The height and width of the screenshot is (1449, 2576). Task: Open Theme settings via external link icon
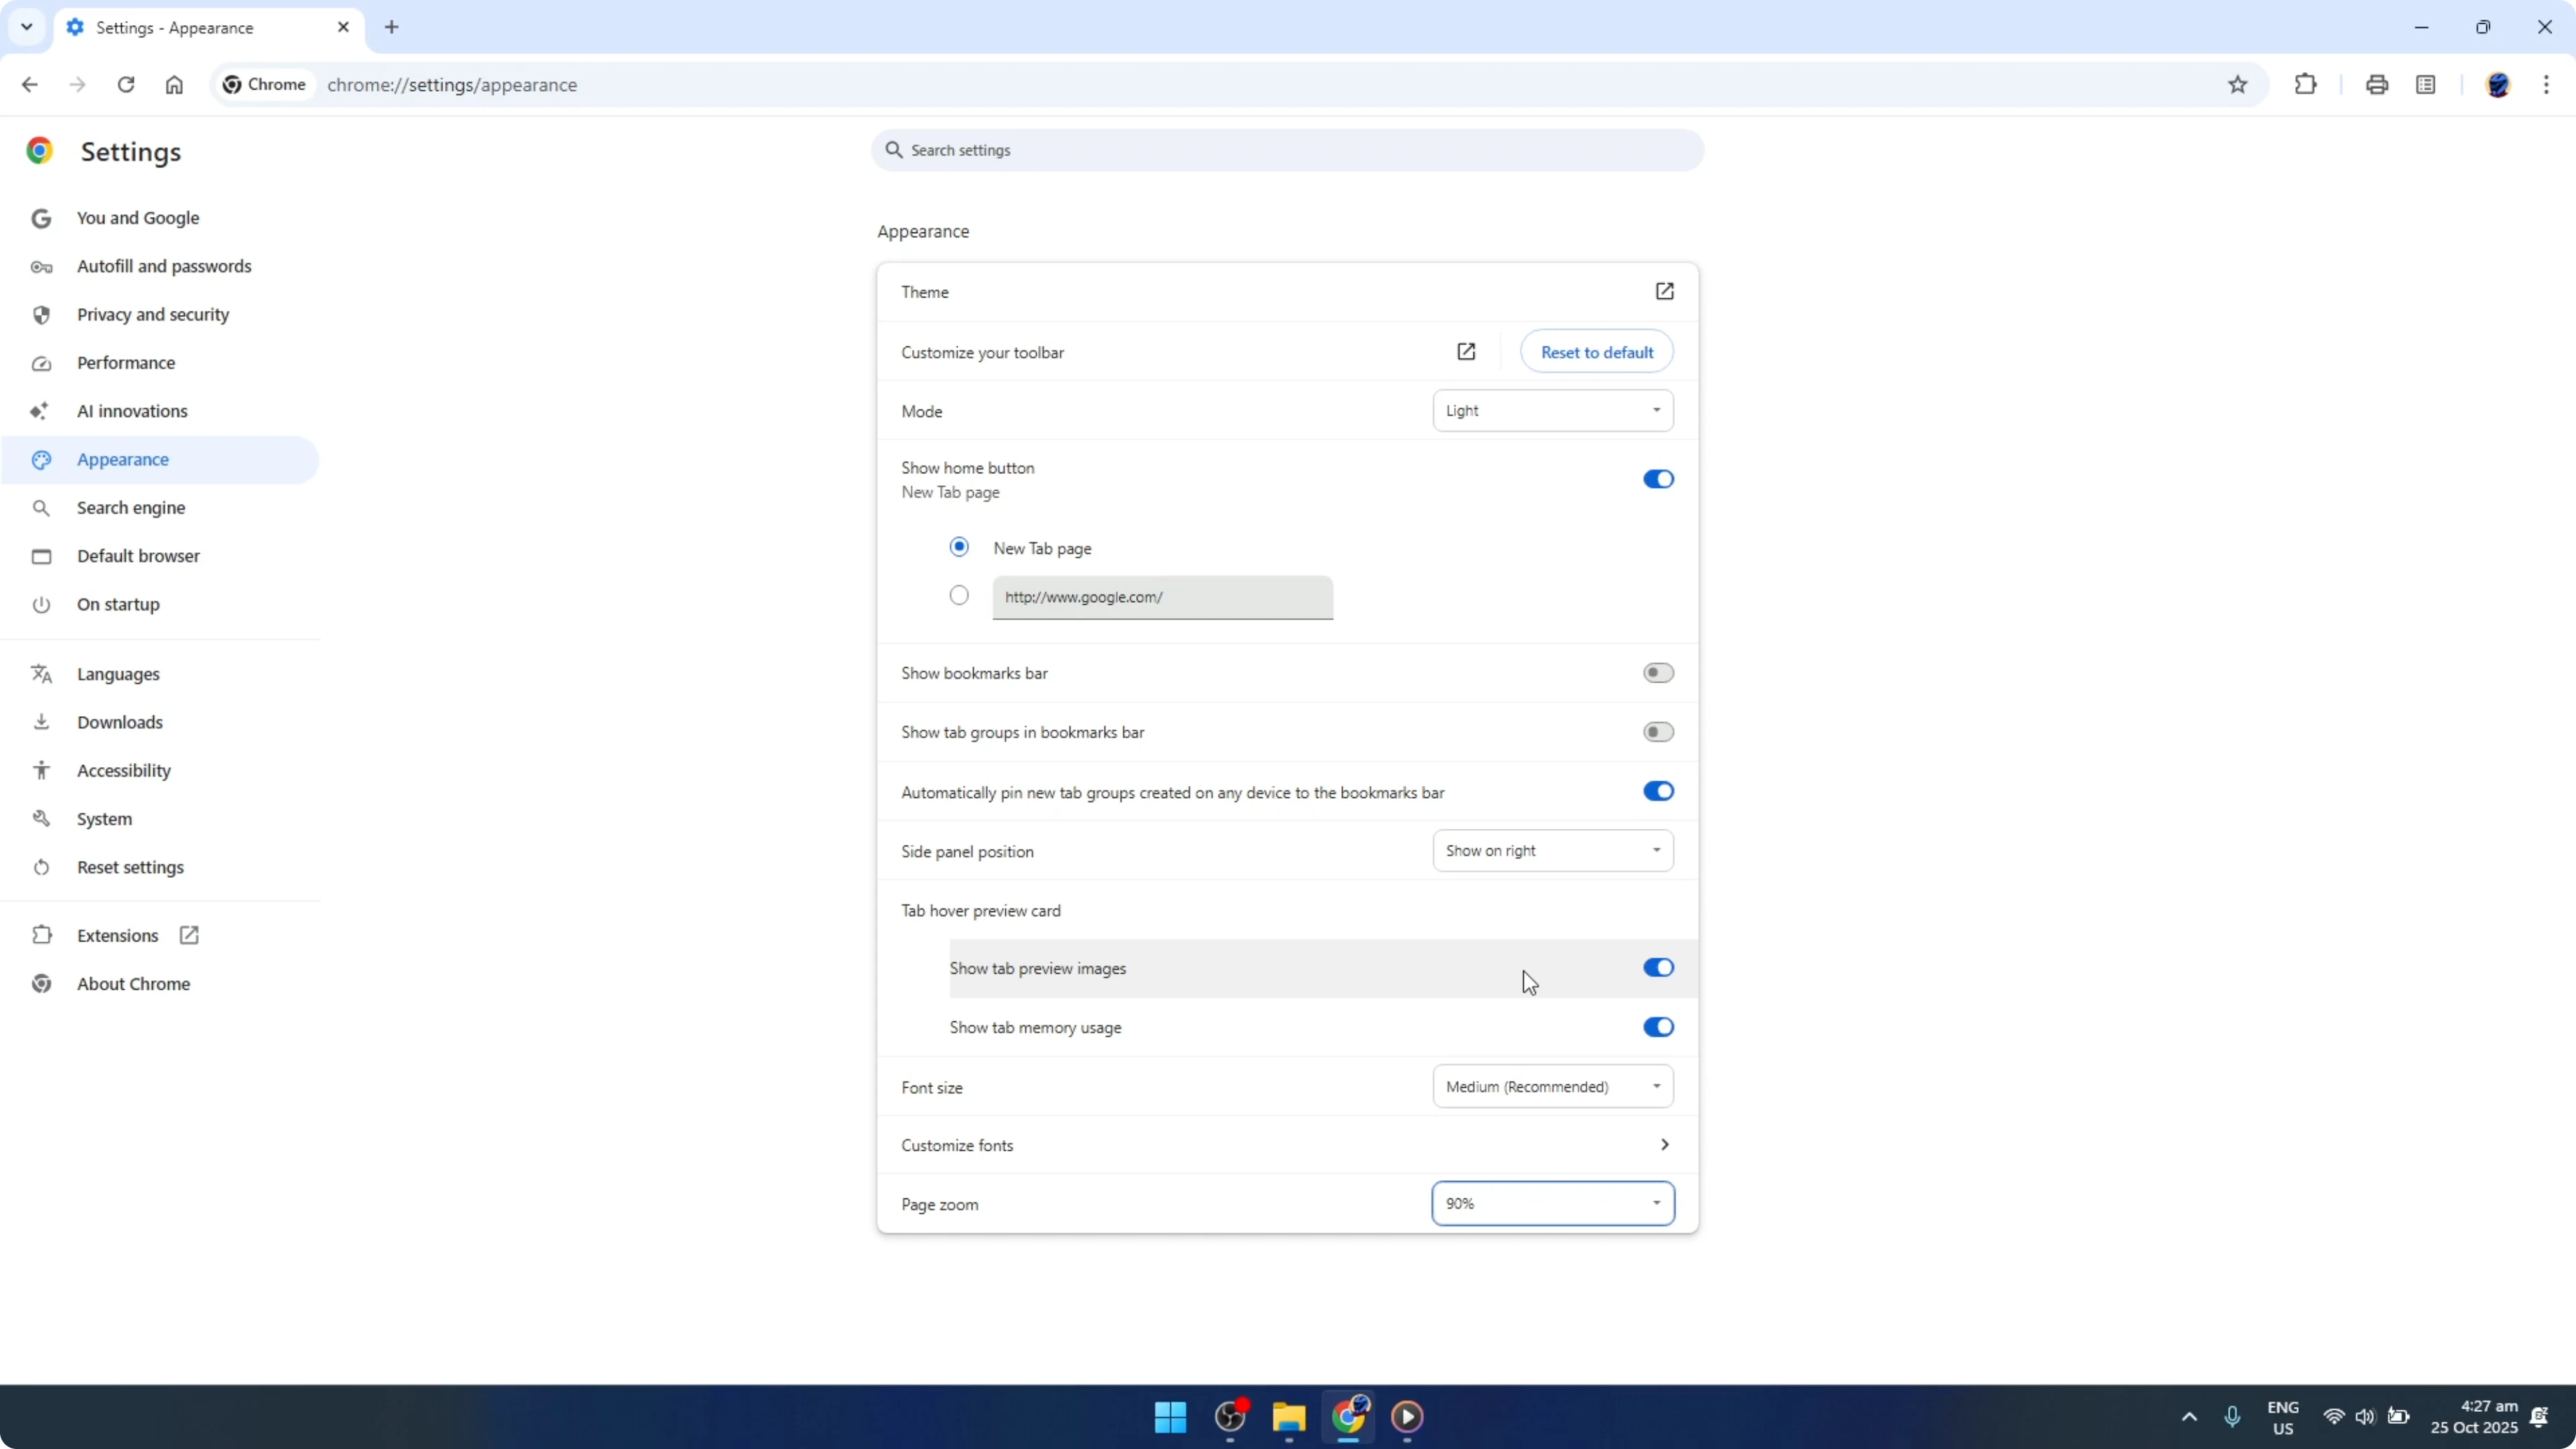tap(1664, 291)
